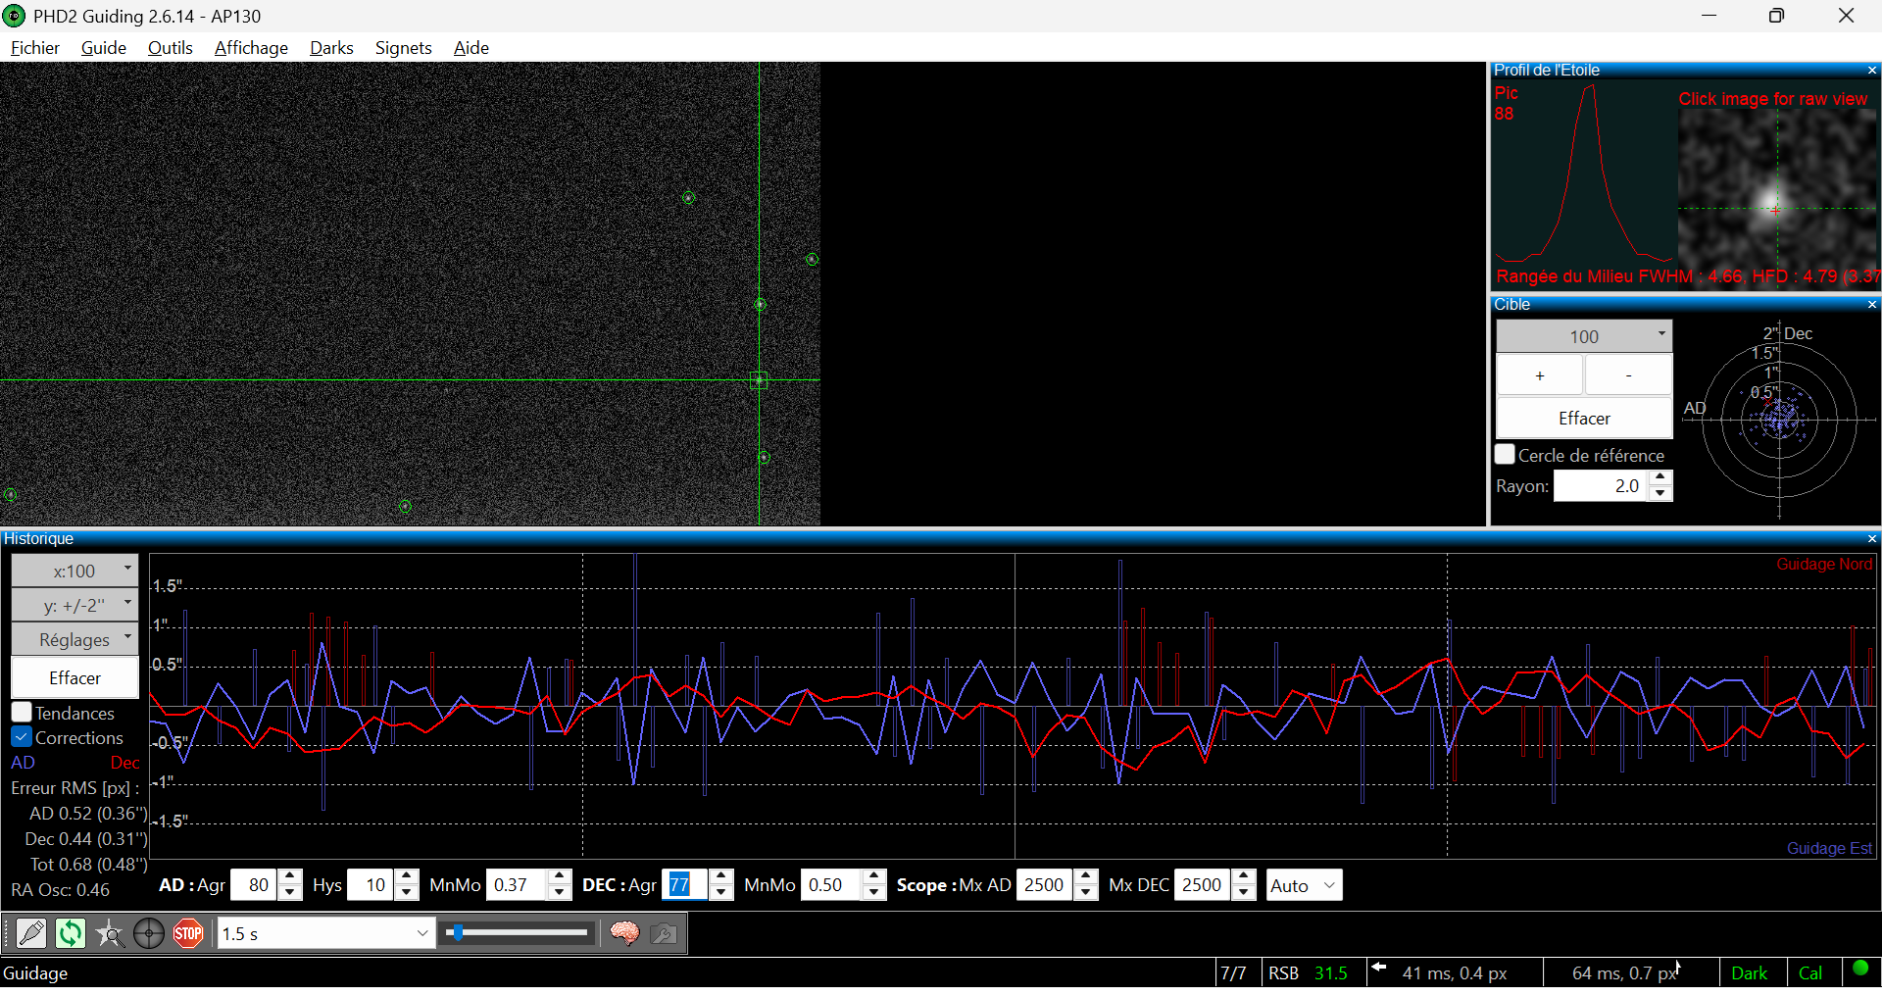The image size is (1882, 996).
Task: Click the Mx DEC 2500 field
Action: tap(1203, 885)
